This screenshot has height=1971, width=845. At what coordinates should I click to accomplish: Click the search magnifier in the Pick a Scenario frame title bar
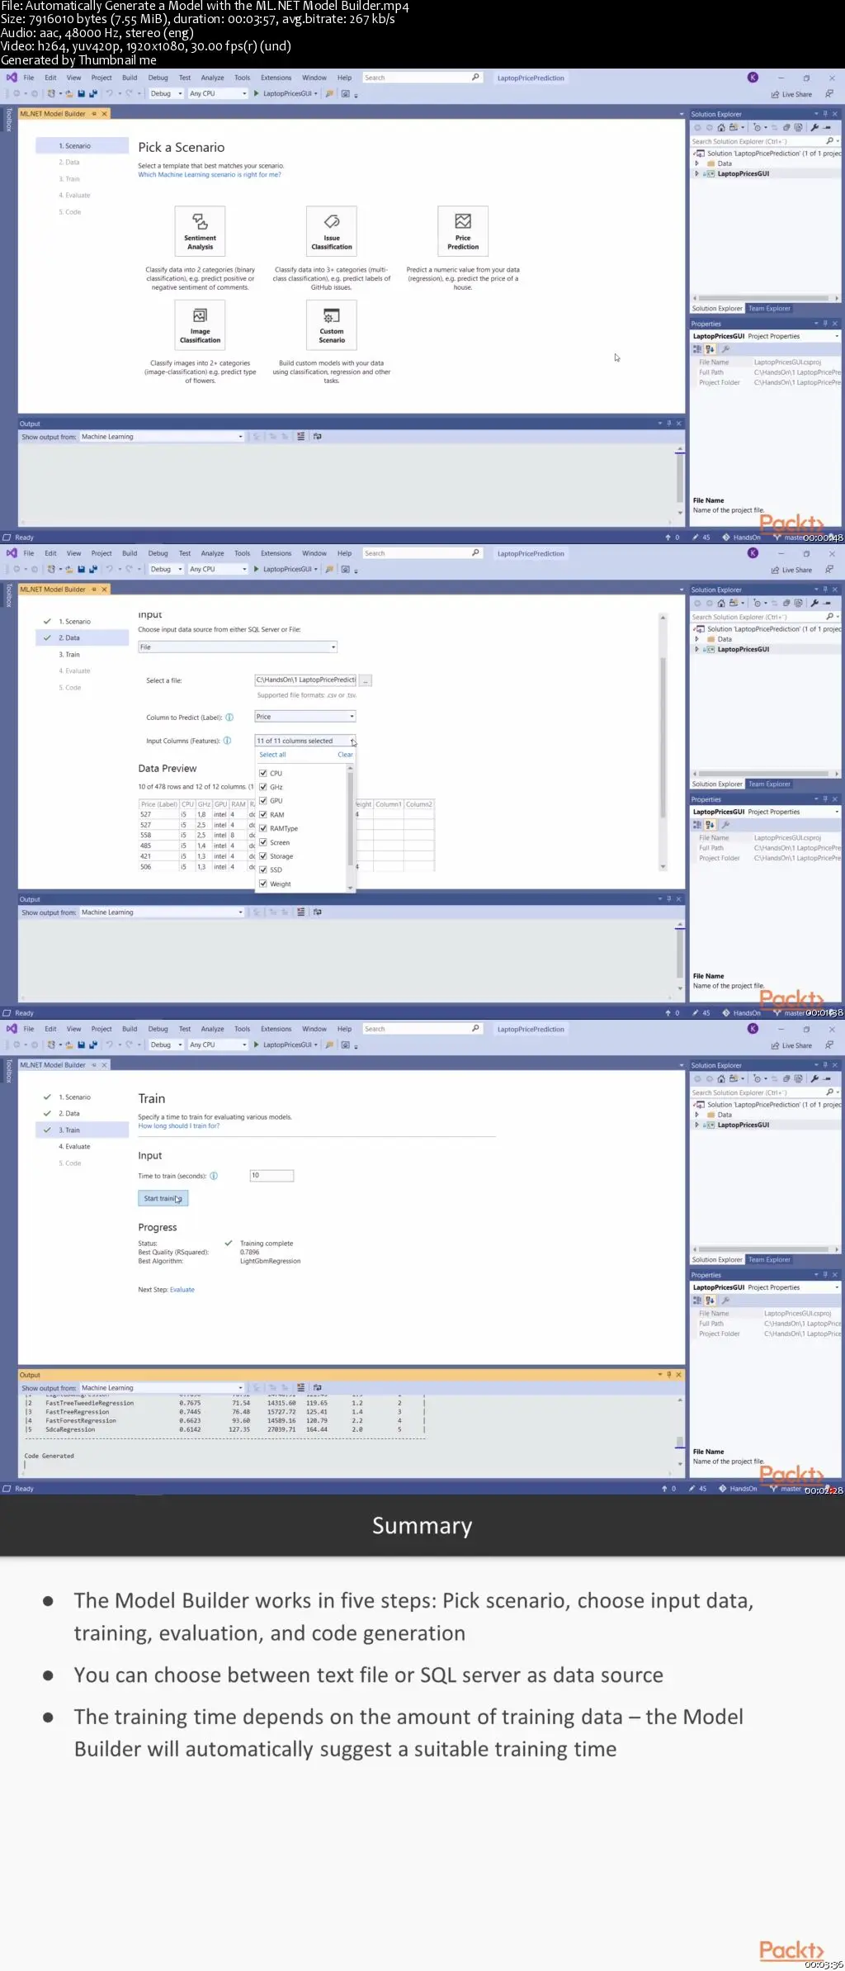pos(475,78)
